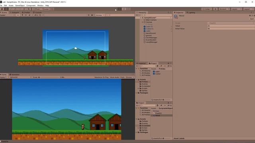Open the Layout dropdown
This screenshot has height=143, width=255.
click(248, 9)
